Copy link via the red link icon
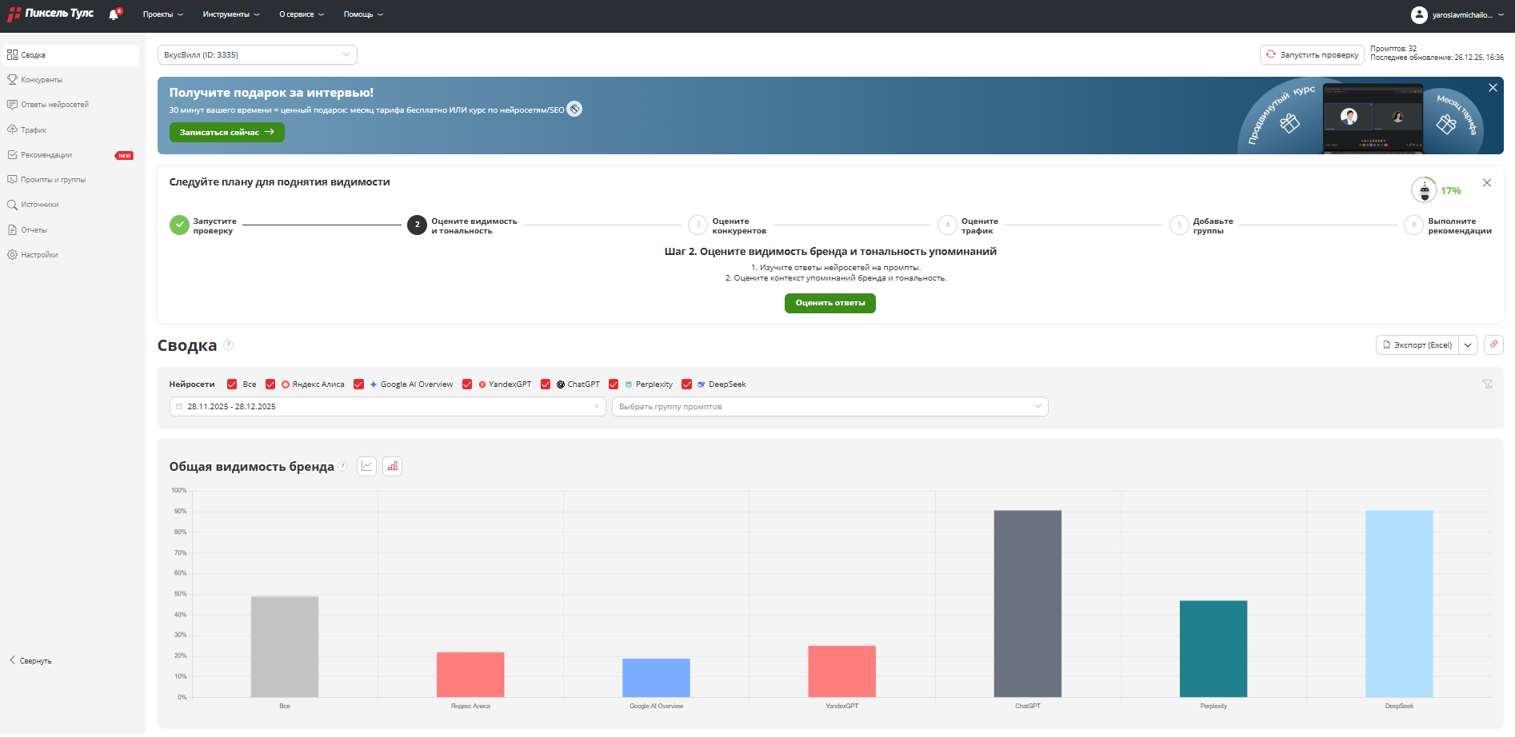Viewport: 1515px width, 737px height. [x=1493, y=345]
